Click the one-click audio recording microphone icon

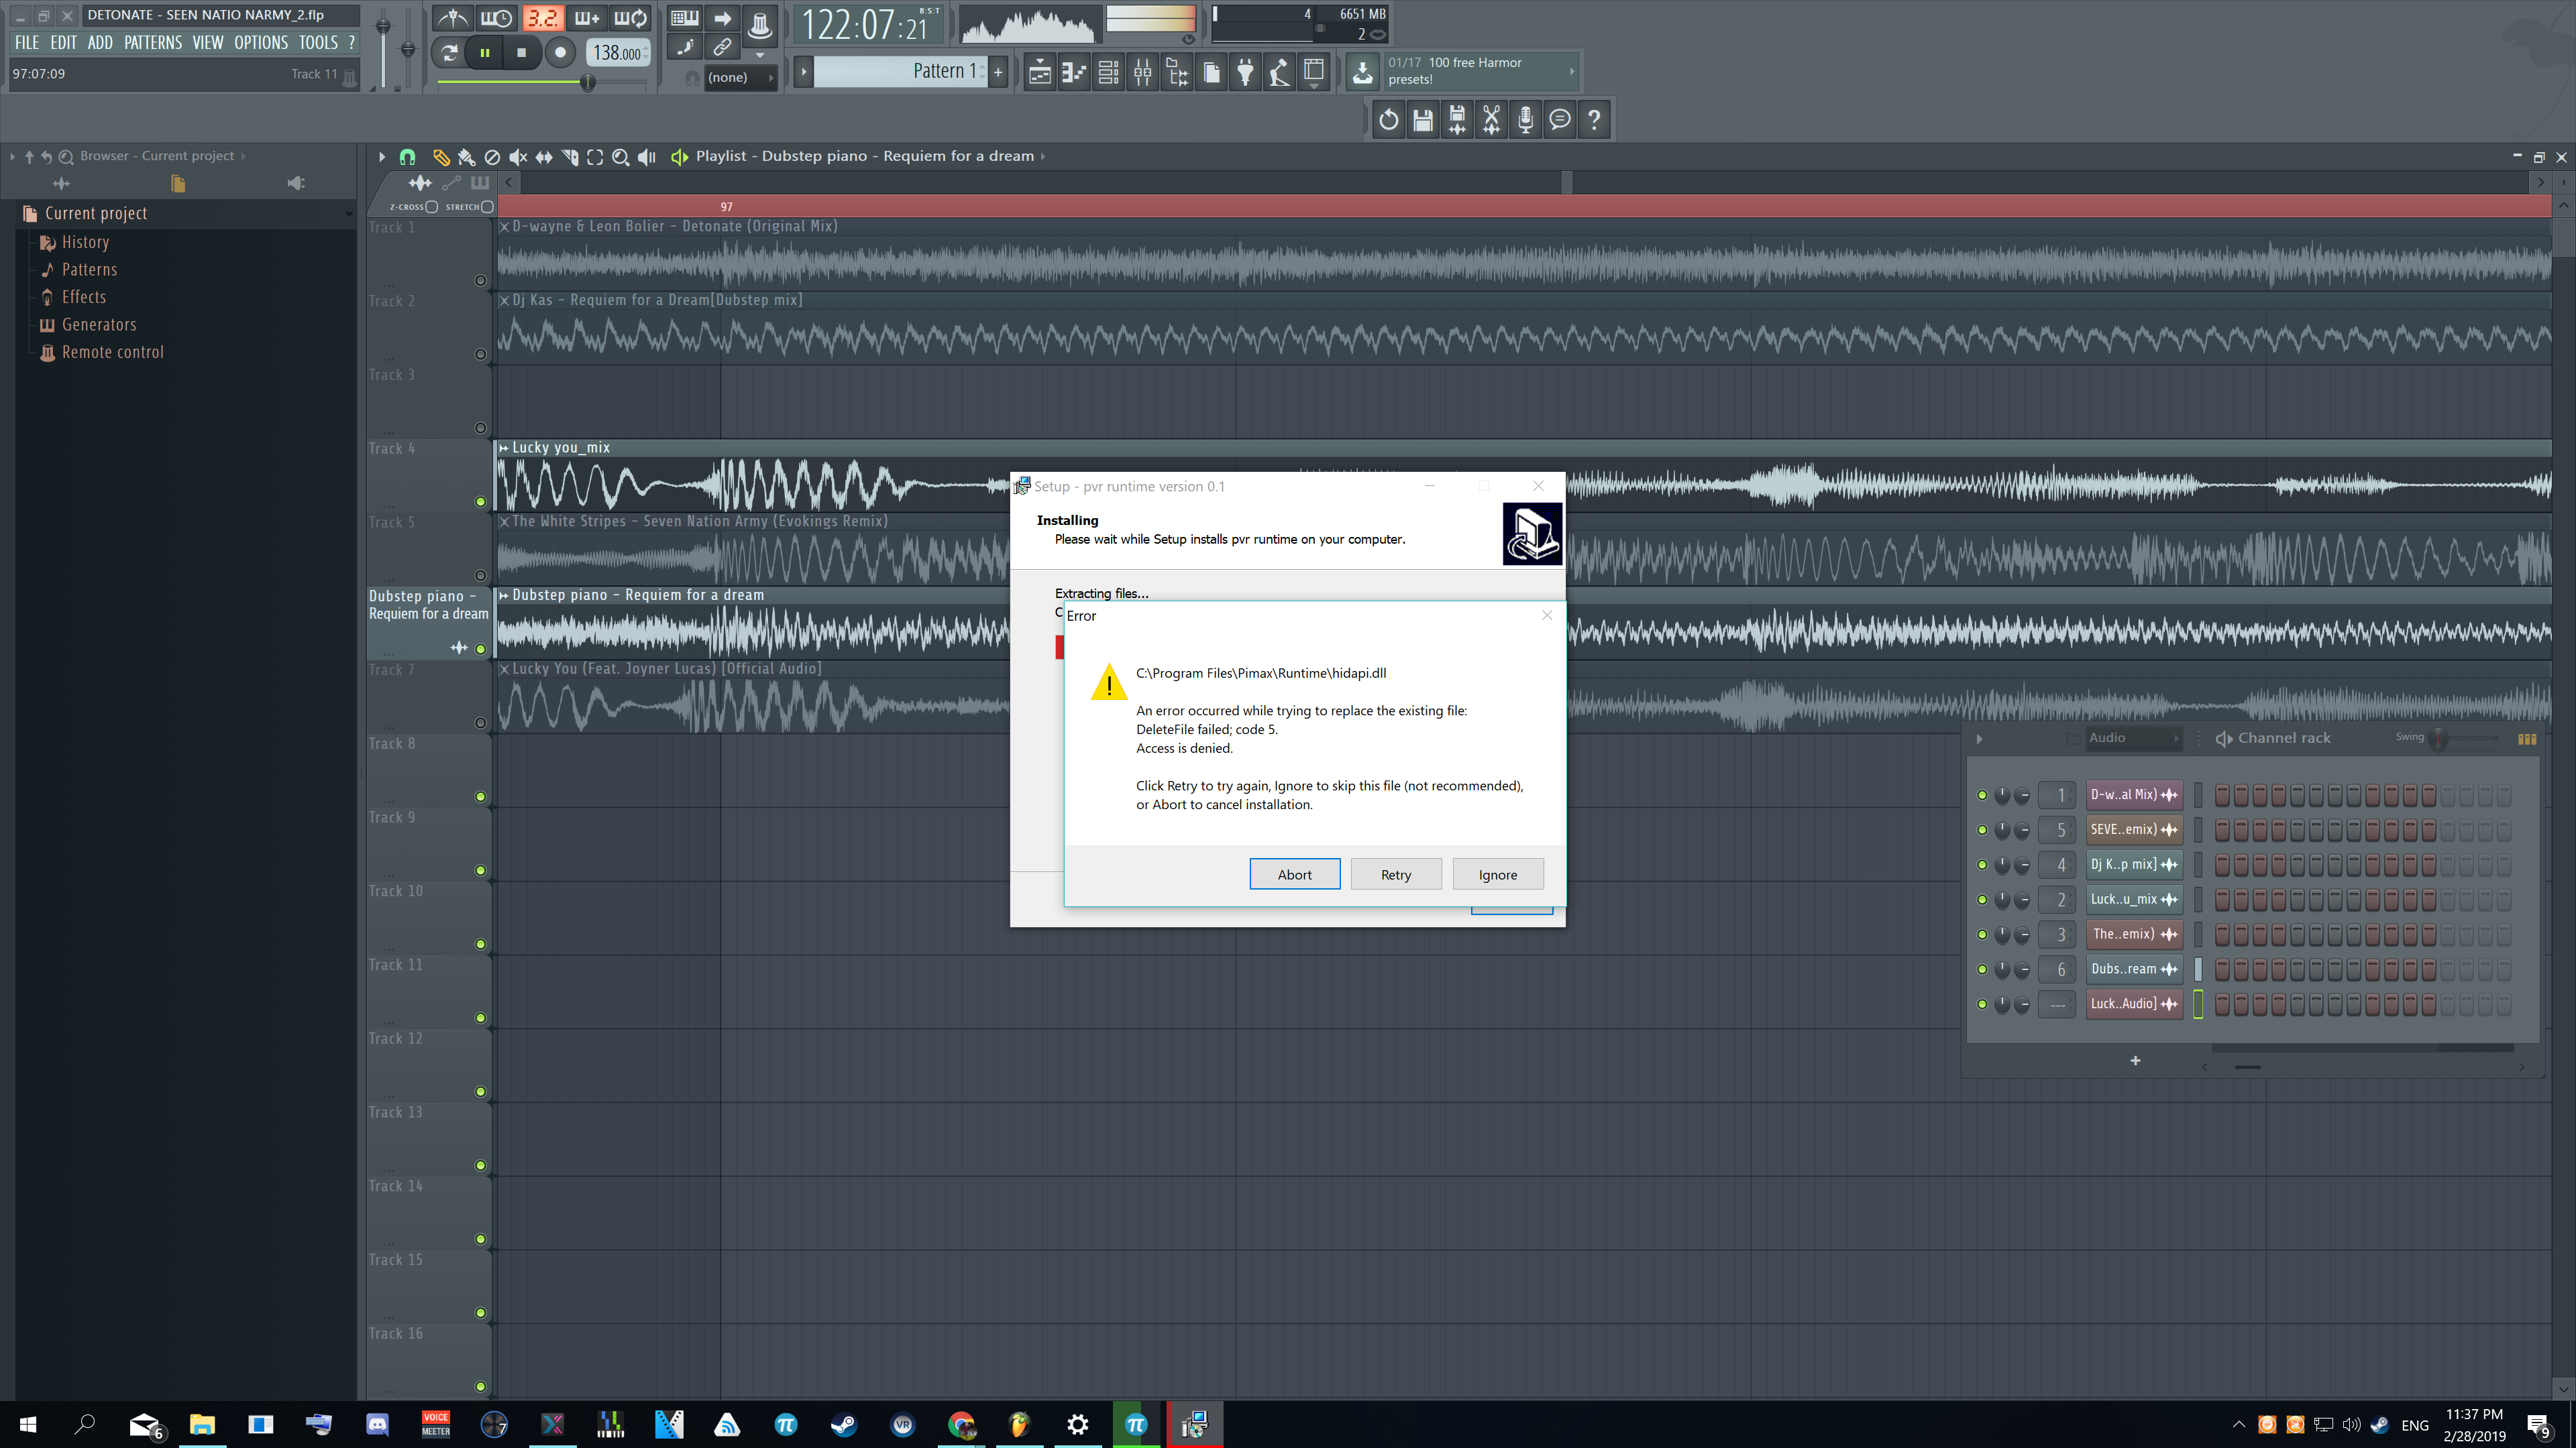pyautogui.click(x=1525, y=120)
